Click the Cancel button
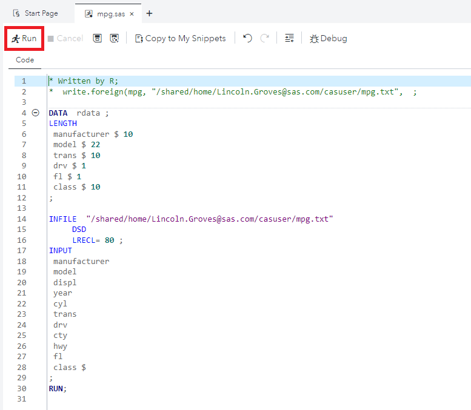The image size is (471, 410). (65, 38)
